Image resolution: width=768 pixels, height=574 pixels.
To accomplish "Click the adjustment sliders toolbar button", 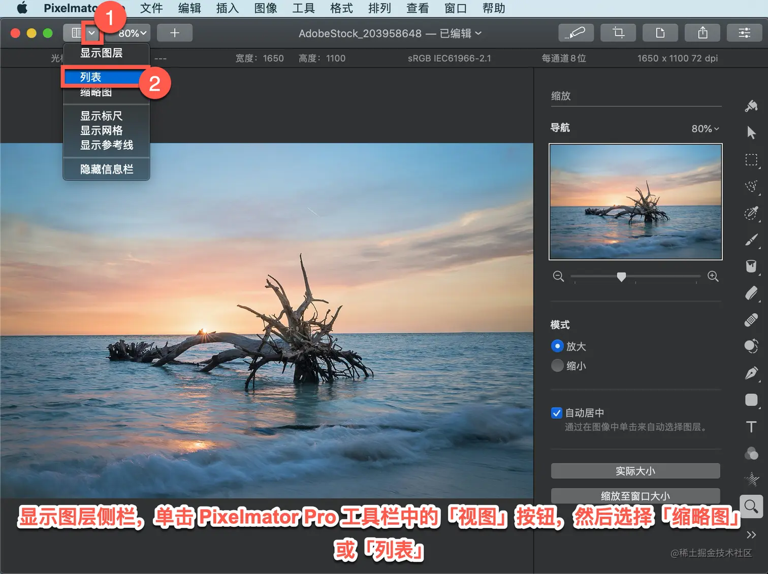I will coord(745,33).
